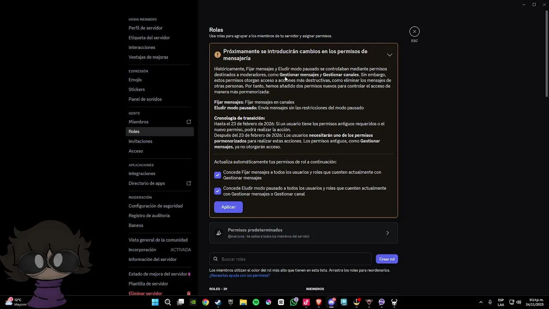Click trash icon beside Eliminar servidor
This screenshot has width=549, height=309.
189,294
